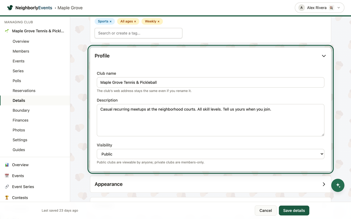This screenshot has height=219, width=351.
Task: Click the Maple Grove Tennis & Pickl... club name
Action: tap(38, 31)
